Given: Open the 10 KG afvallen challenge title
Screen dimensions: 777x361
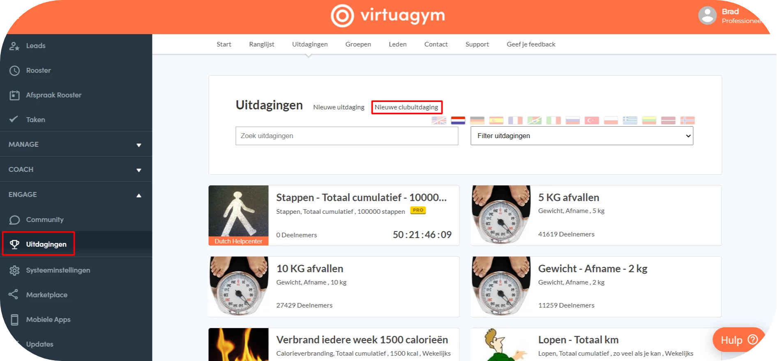Looking at the screenshot, I should (x=310, y=269).
